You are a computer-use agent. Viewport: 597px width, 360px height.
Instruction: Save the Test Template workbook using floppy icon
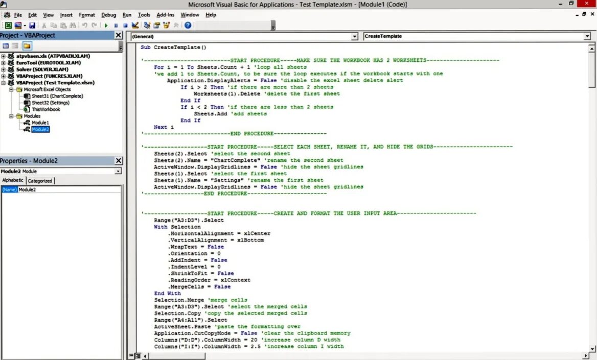coord(32,25)
